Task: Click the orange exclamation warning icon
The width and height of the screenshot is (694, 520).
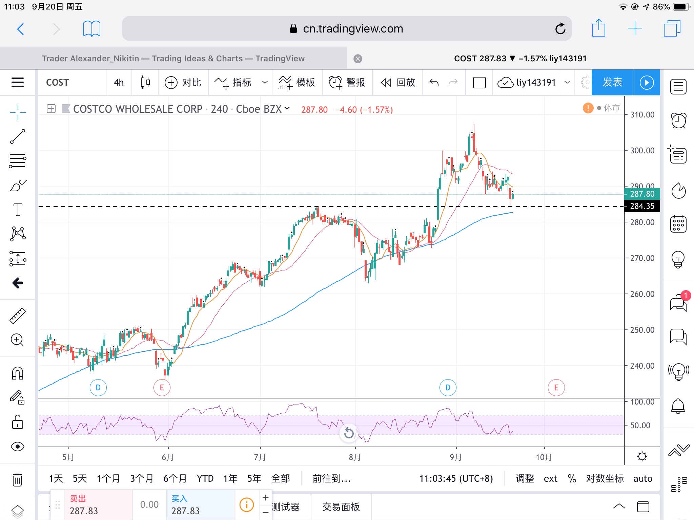Action: coord(588,108)
